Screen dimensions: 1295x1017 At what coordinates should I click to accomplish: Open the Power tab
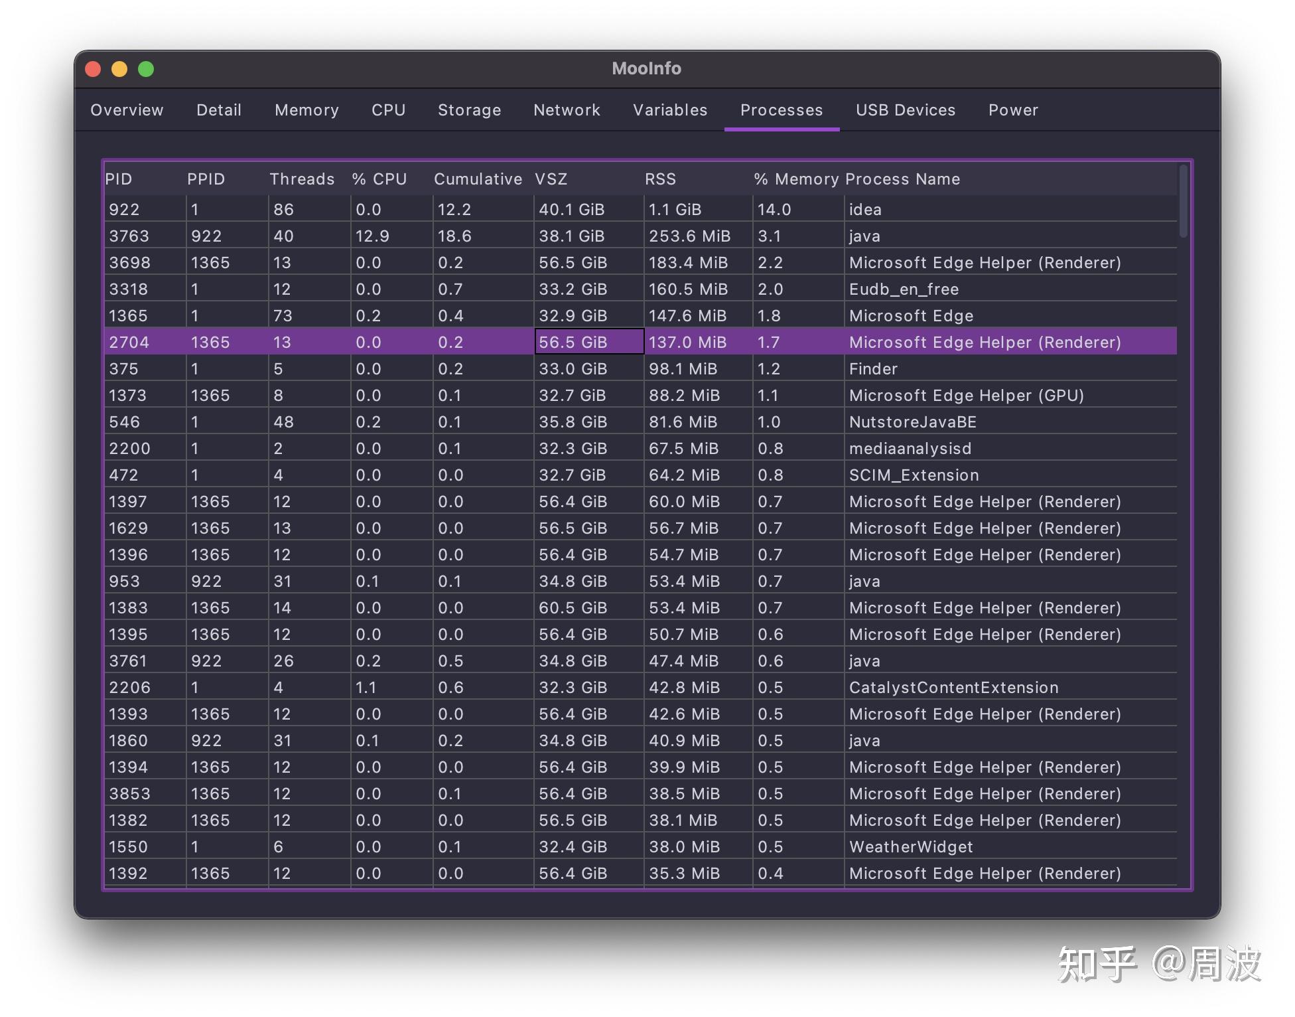[x=1012, y=110]
